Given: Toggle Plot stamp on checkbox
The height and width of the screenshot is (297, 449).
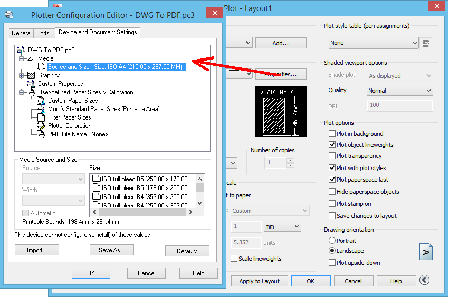Looking at the screenshot, I should point(332,204).
